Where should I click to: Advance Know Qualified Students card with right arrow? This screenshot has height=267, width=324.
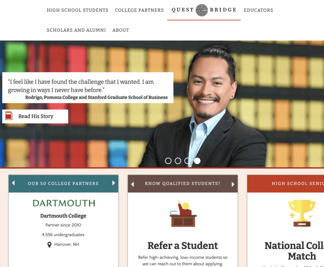coord(233,184)
